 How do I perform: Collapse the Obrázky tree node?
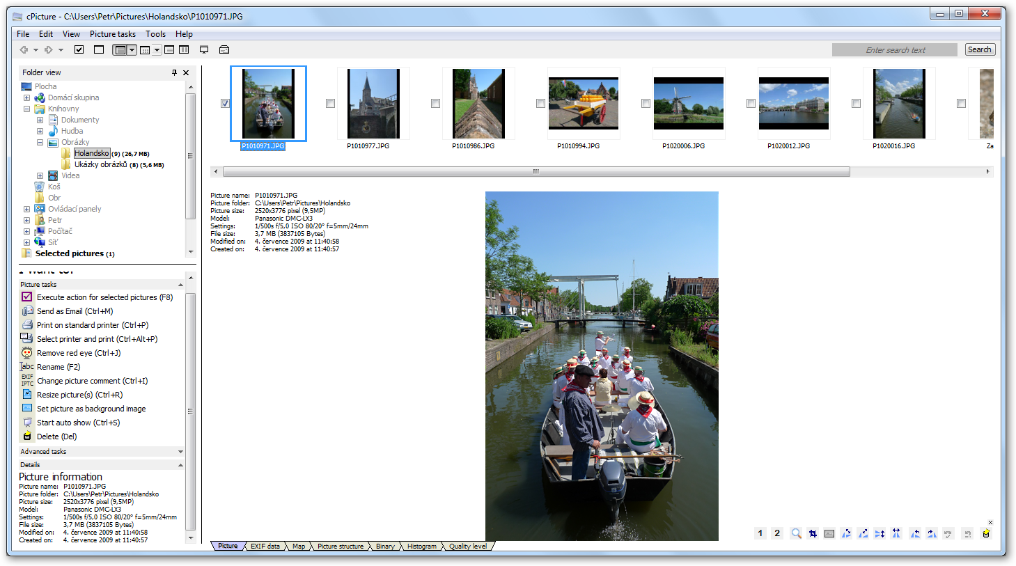(x=40, y=142)
